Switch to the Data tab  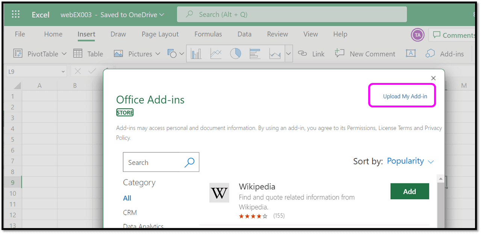pyautogui.click(x=245, y=34)
